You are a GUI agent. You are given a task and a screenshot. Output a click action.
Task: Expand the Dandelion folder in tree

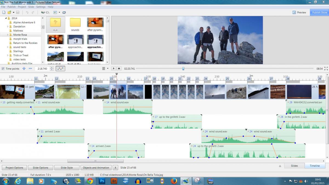pos(8,27)
